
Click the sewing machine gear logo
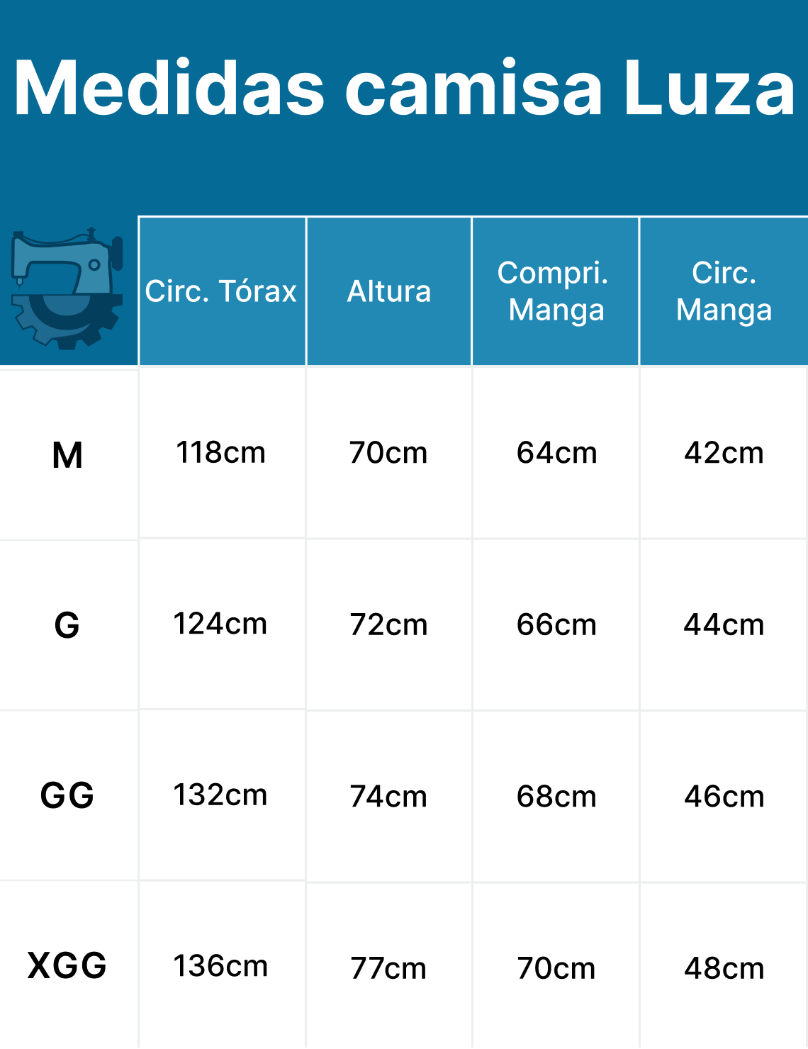point(67,288)
